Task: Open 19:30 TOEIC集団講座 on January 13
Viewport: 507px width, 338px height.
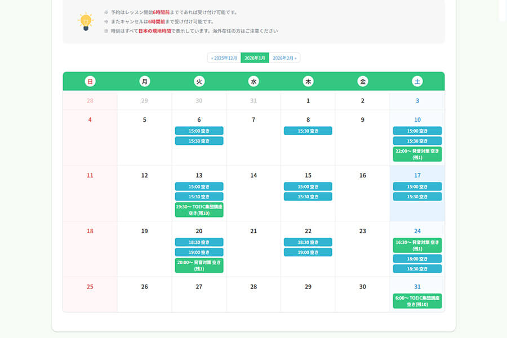Action: point(199,210)
